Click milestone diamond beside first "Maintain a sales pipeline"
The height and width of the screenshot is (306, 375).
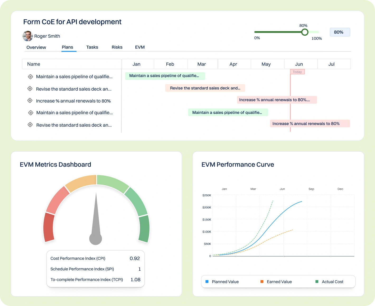coord(30,76)
